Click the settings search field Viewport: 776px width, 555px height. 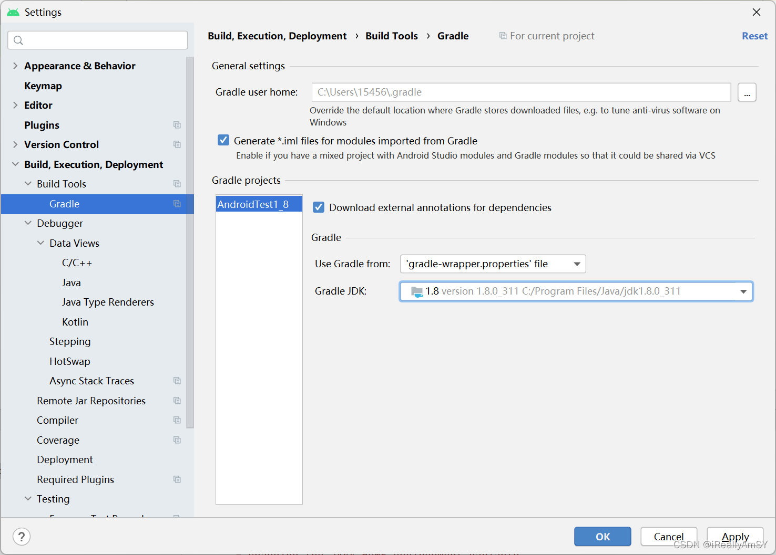point(98,40)
